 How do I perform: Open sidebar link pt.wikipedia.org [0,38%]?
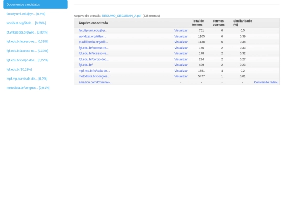point(27,32)
